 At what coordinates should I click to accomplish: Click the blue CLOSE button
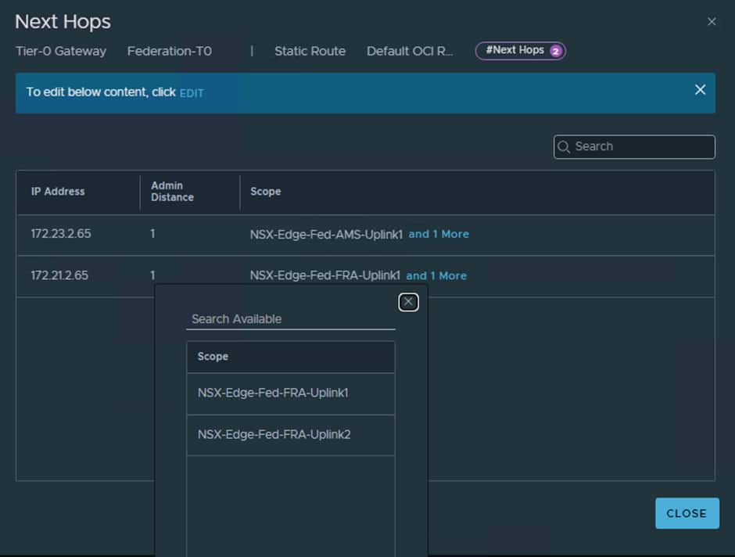click(x=687, y=513)
